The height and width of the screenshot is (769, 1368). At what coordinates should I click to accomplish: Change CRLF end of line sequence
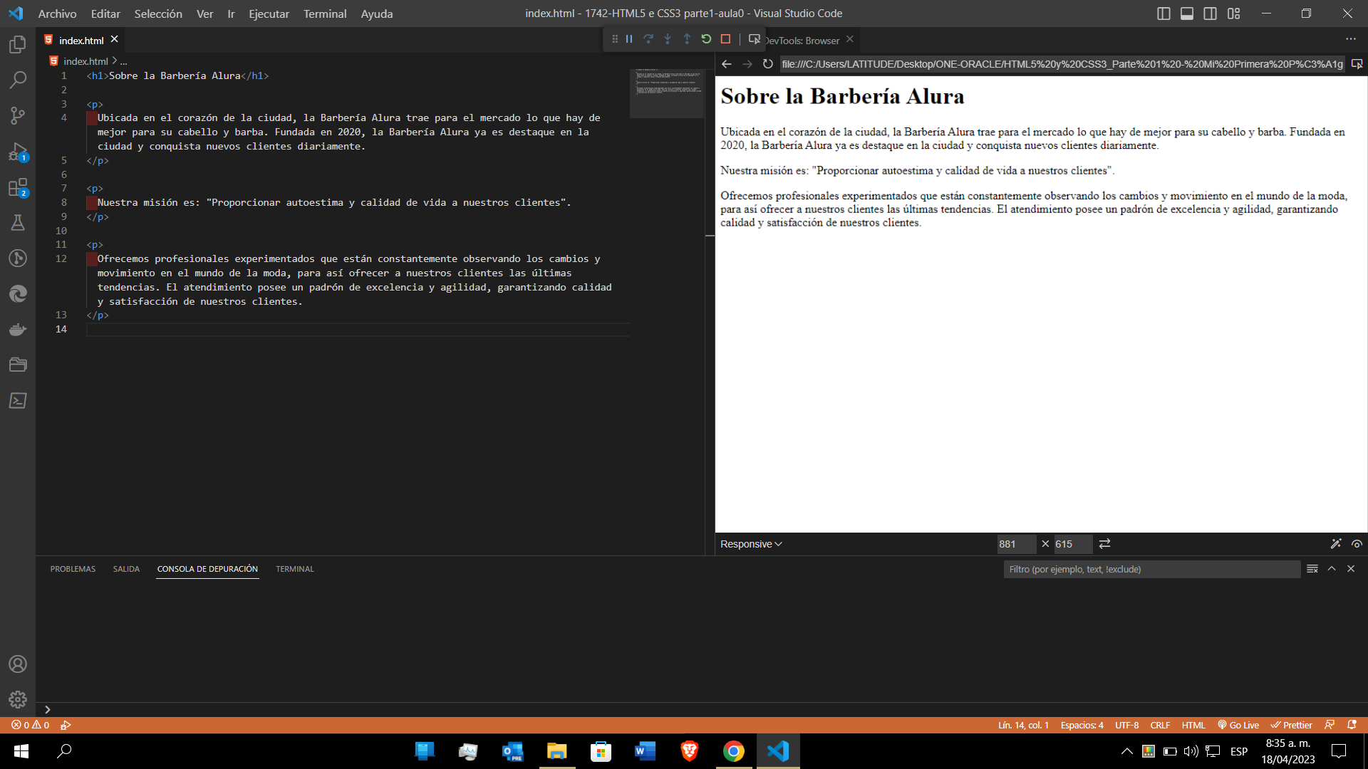tap(1160, 725)
